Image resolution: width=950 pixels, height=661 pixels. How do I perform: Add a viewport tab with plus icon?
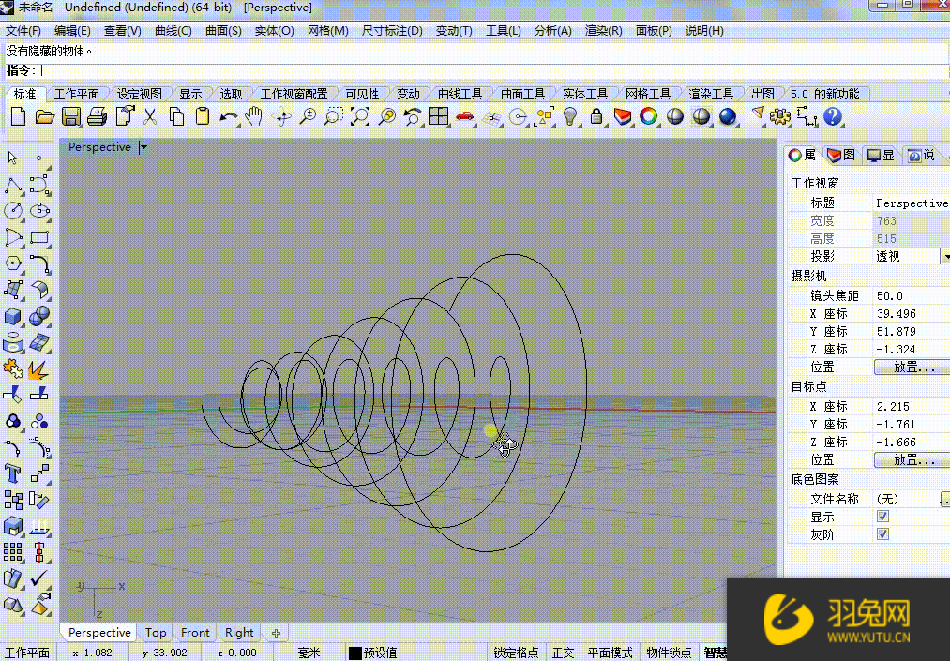(277, 633)
